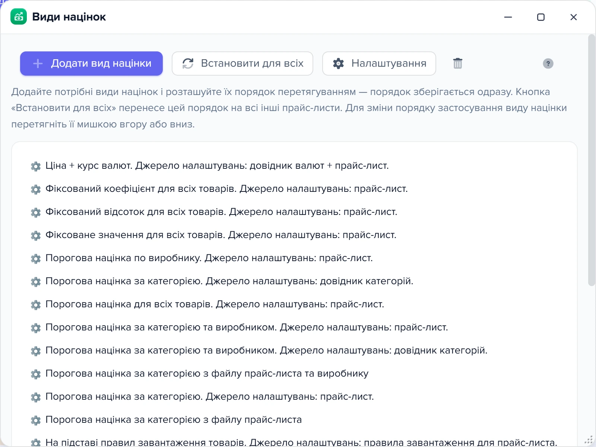
Task: Maximize the 'Види націнок' window
Action: point(541,17)
